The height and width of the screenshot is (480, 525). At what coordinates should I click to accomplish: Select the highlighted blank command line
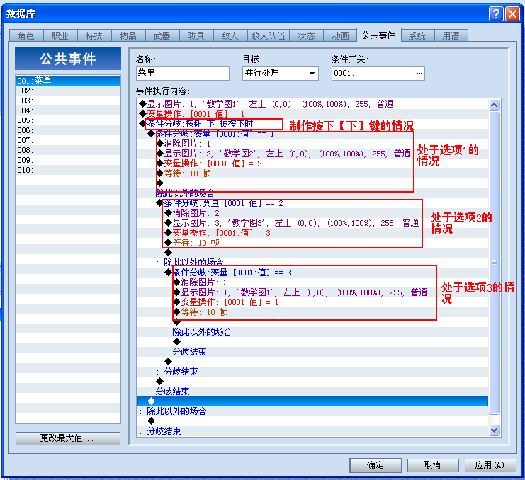(313, 401)
